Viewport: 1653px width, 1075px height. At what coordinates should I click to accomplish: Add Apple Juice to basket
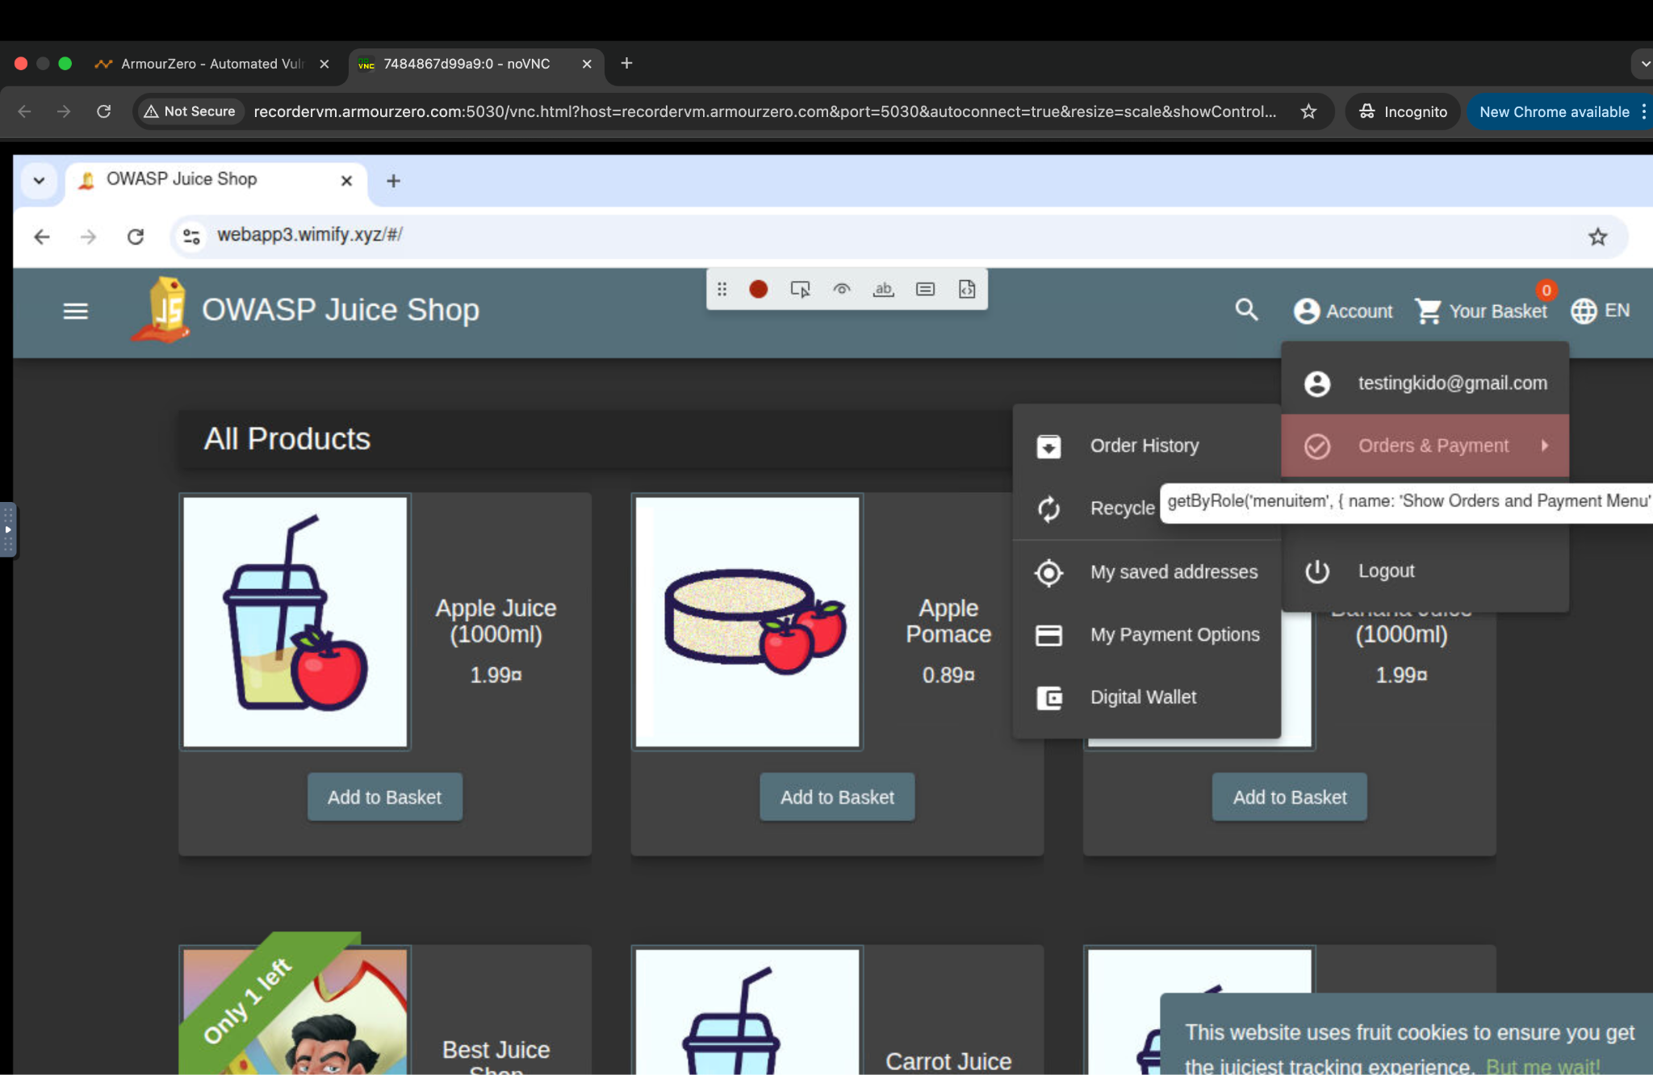click(384, 797)
